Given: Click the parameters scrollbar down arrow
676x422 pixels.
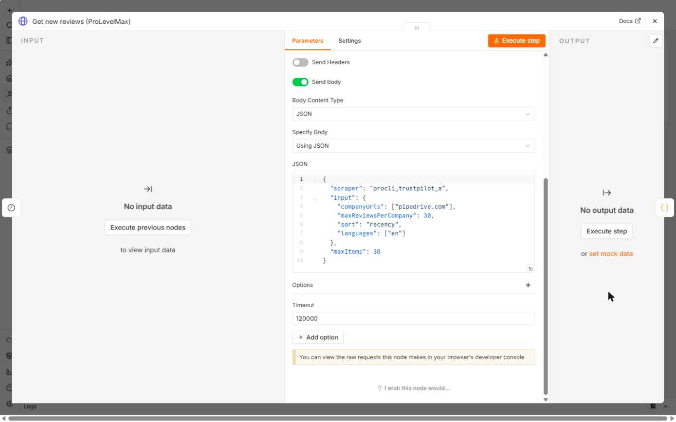Looking at the screenshot, I should (x=546, y=400).
